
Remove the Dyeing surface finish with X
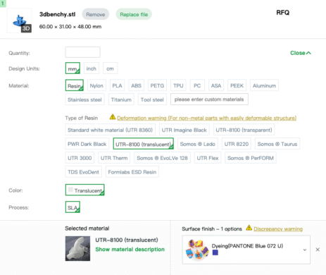pyautogui.click(x=318, y=250)
